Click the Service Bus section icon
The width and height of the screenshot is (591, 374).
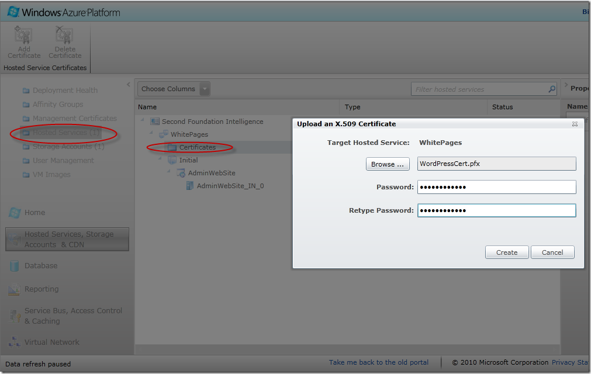(x=15, y=316)
